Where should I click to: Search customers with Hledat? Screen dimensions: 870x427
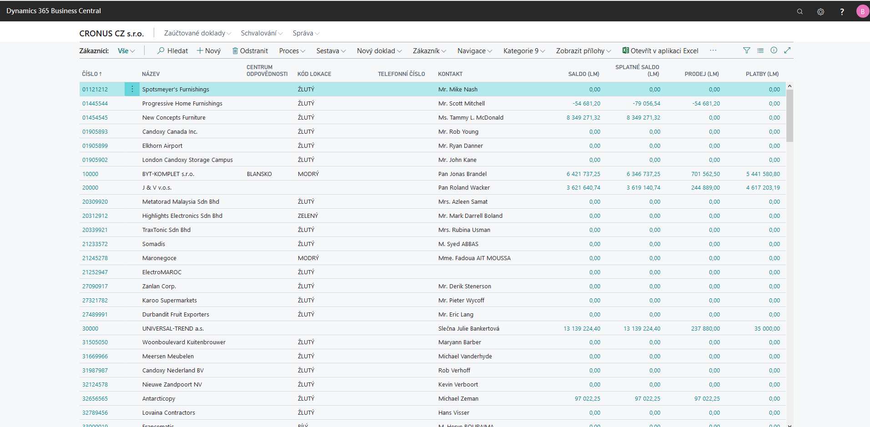[x=172, y=51]
